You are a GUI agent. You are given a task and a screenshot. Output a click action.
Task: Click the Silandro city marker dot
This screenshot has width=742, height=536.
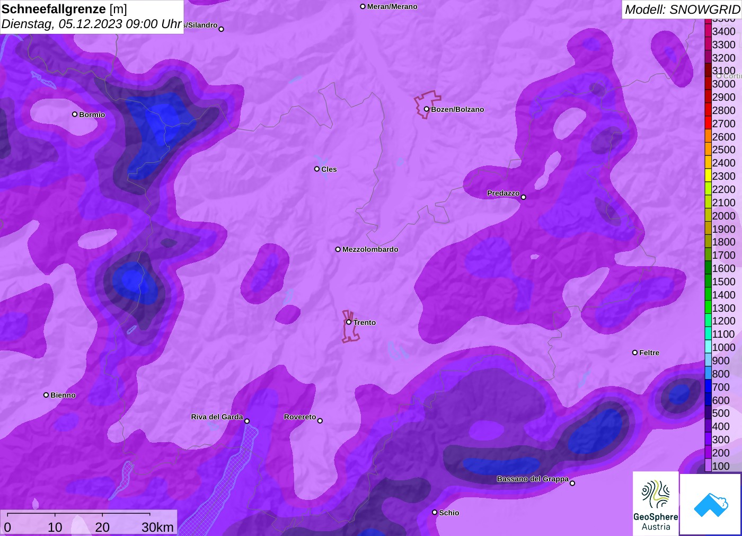coord(222,29)
